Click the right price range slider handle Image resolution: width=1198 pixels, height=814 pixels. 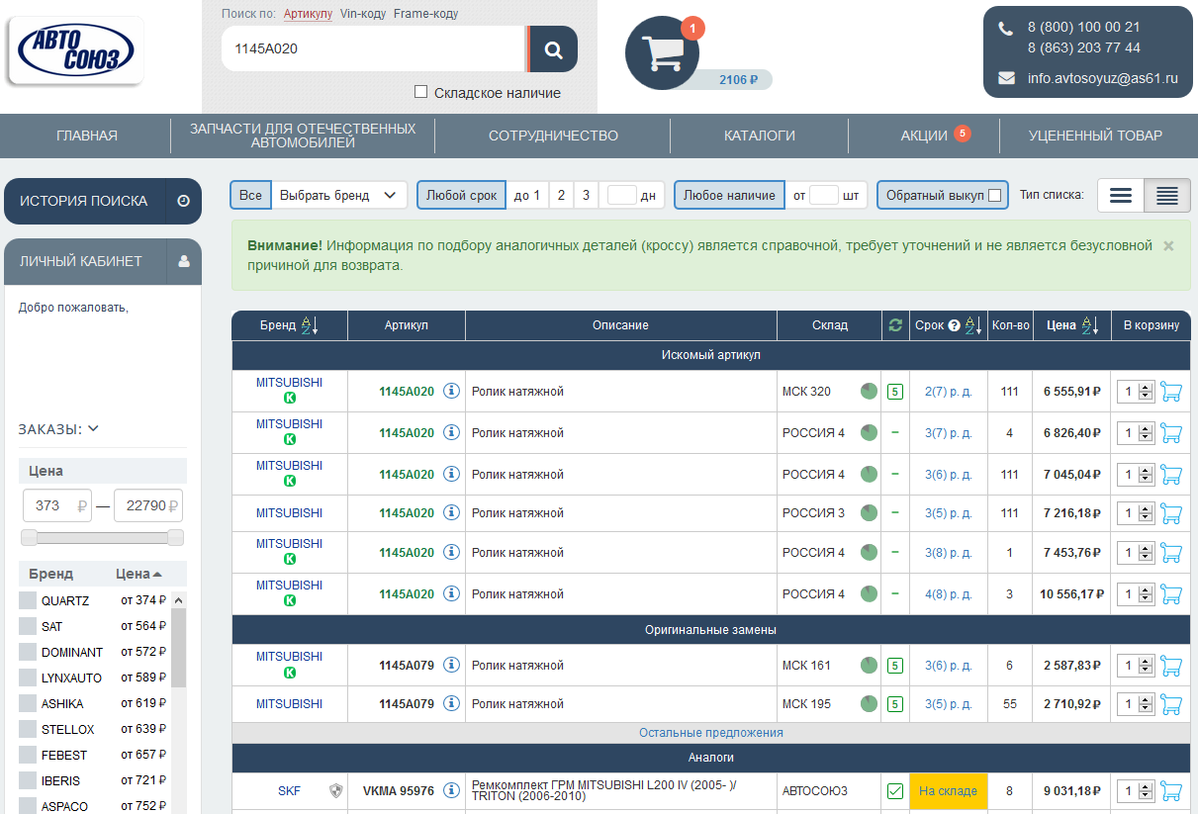click(175, 537)
